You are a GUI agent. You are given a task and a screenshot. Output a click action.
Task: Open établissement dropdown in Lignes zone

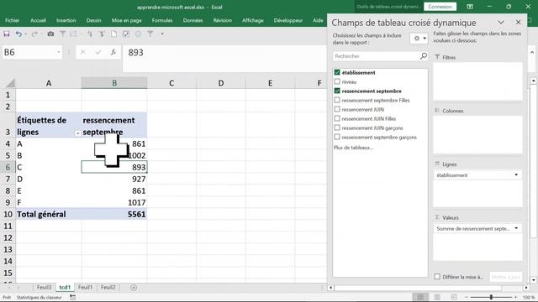coord(516,175)
